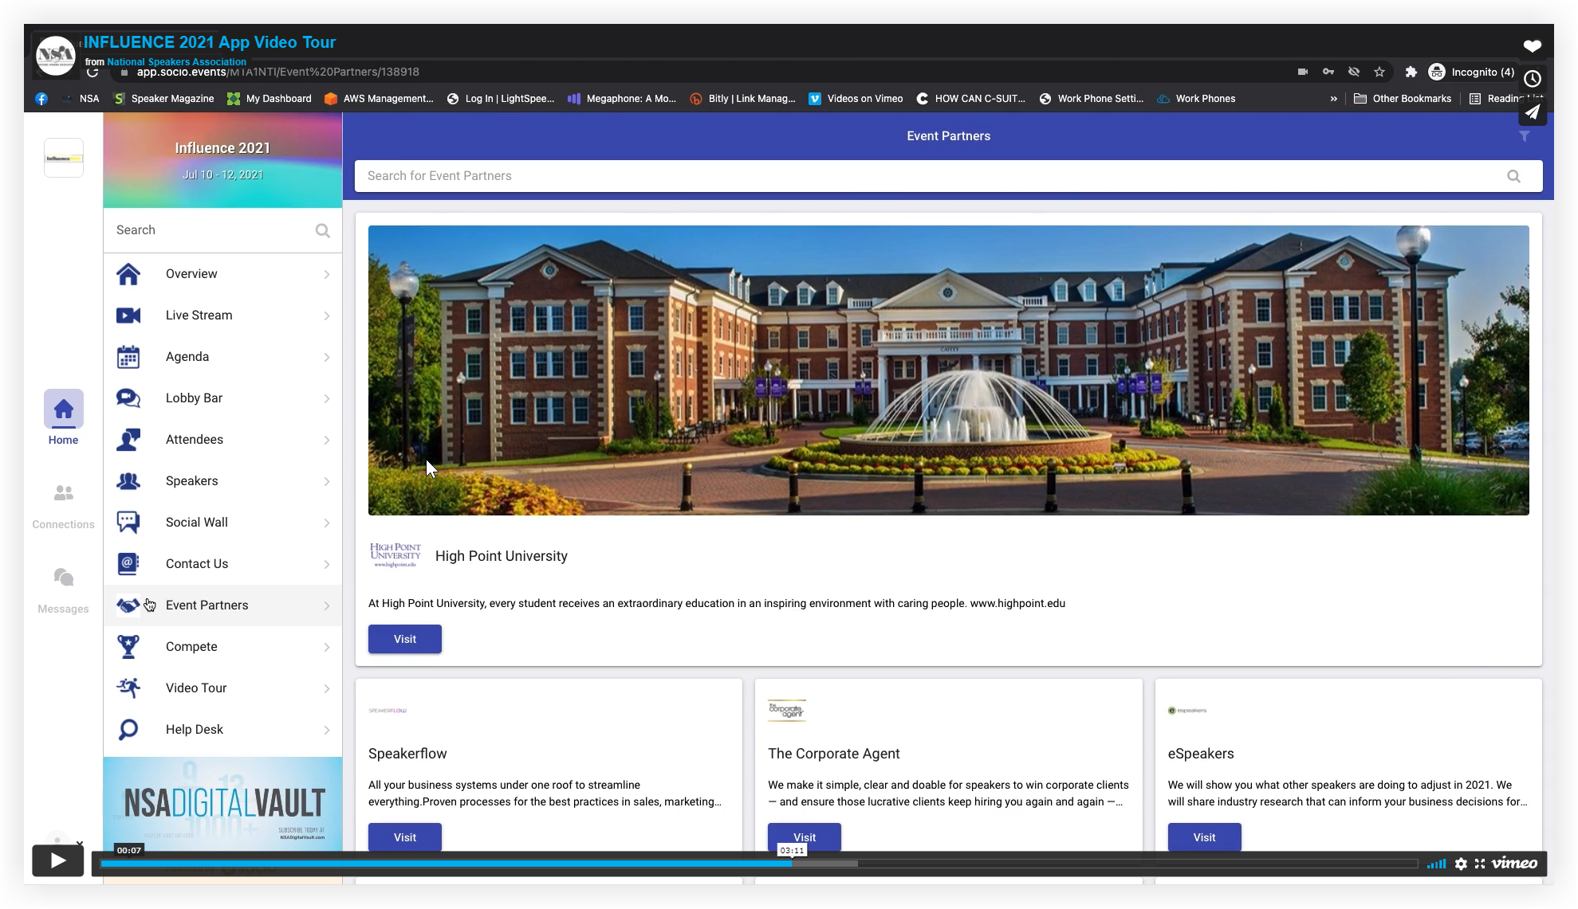This screenshot has width=1578, height=909.
Task: Expand the Compete chevron arrow
Action: [327, 647]
